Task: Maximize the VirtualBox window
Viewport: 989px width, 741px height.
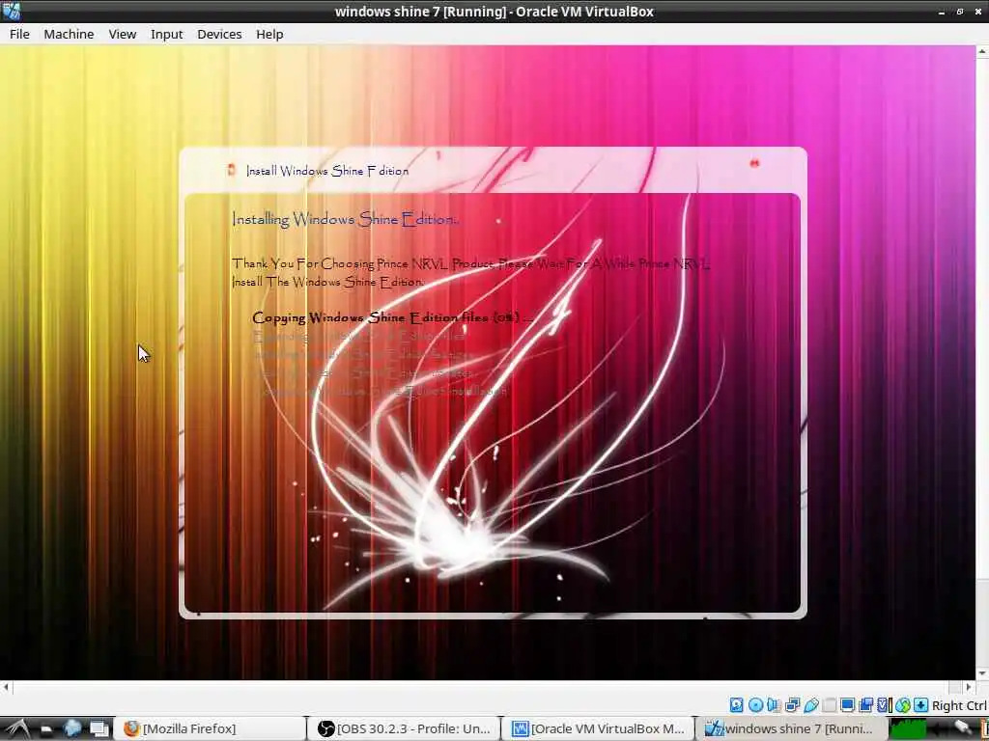Action: [x=960, y=12]
